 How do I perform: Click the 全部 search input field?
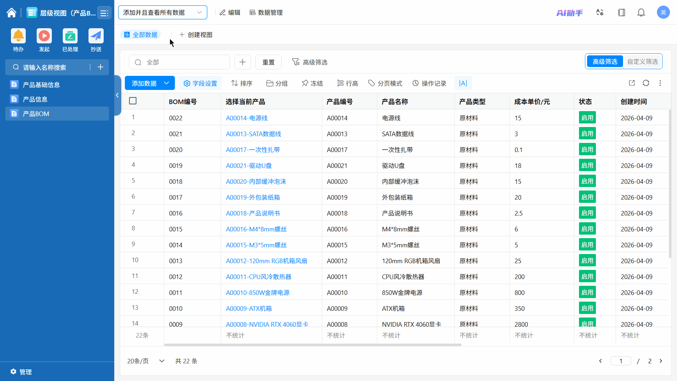coord(183,62)
